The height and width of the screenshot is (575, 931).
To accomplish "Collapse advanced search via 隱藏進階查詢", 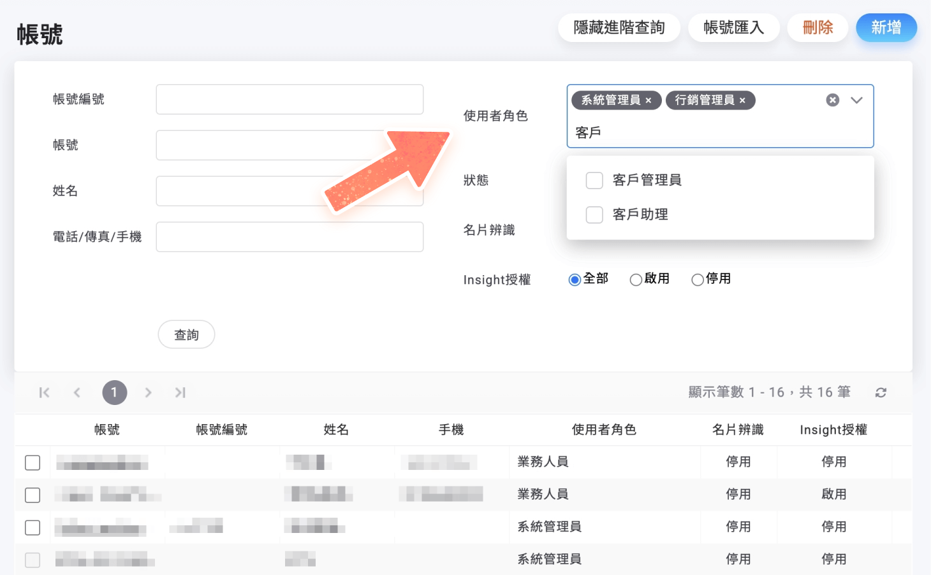I will 619,27.
